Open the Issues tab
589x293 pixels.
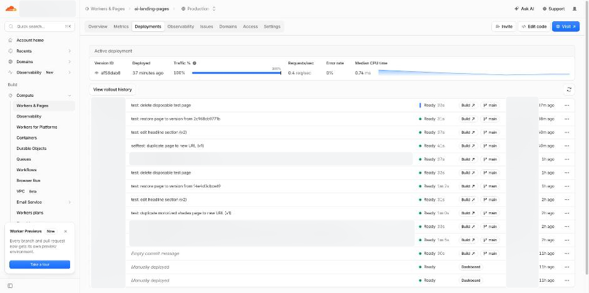[x=207, y=27]
